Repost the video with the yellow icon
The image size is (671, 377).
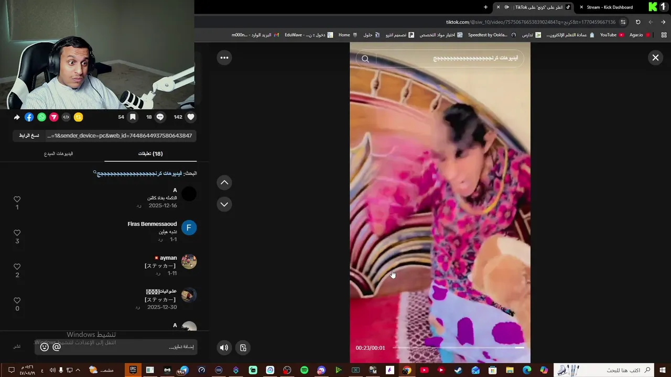[x=78, y=117]
